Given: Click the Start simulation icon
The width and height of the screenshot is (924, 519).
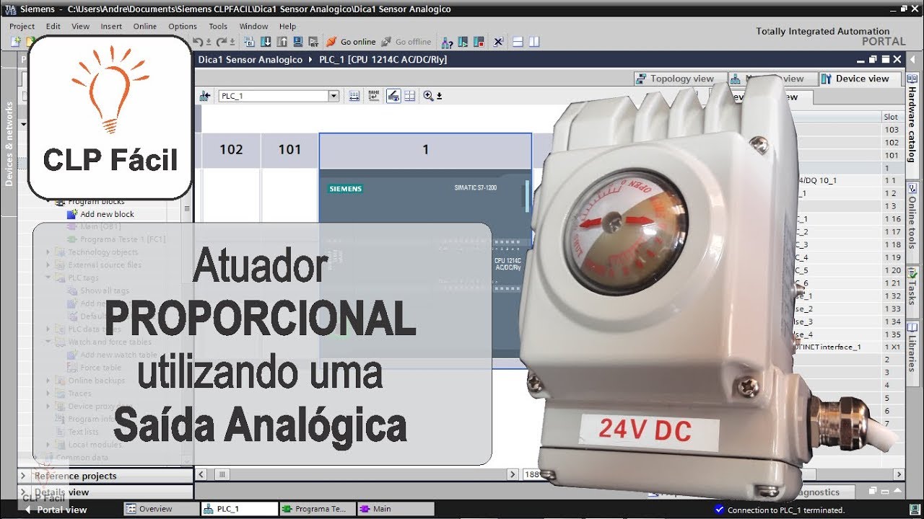Looking at the screenshot, I should click(x=297, y=42).
